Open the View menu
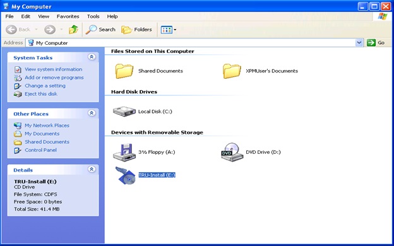Image resolution: width=394 pixels, height=246 pixels. (x=44, y=16)
